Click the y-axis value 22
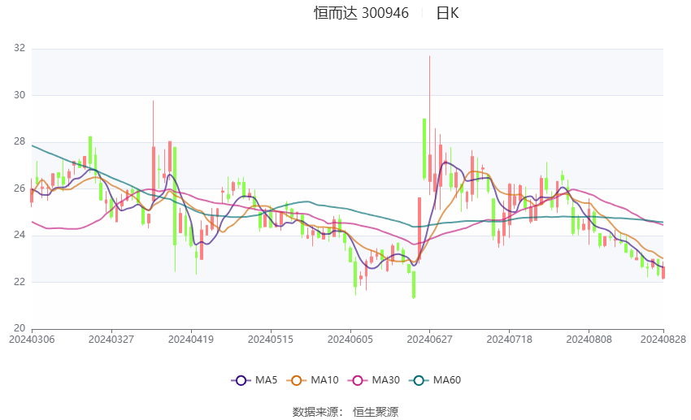Viewport: 691px width, 420px height. click(x=20, y=281)
